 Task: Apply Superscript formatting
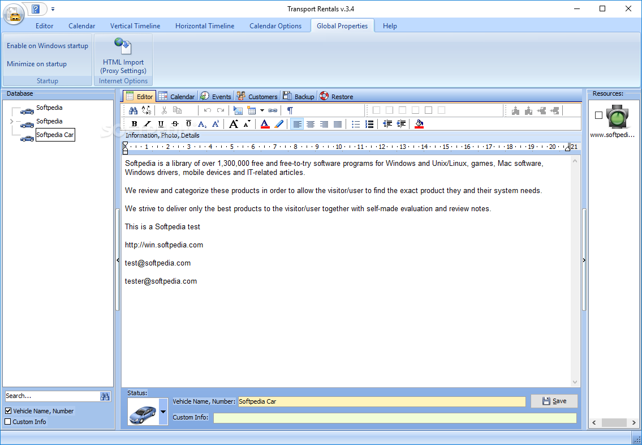point(216,124)
